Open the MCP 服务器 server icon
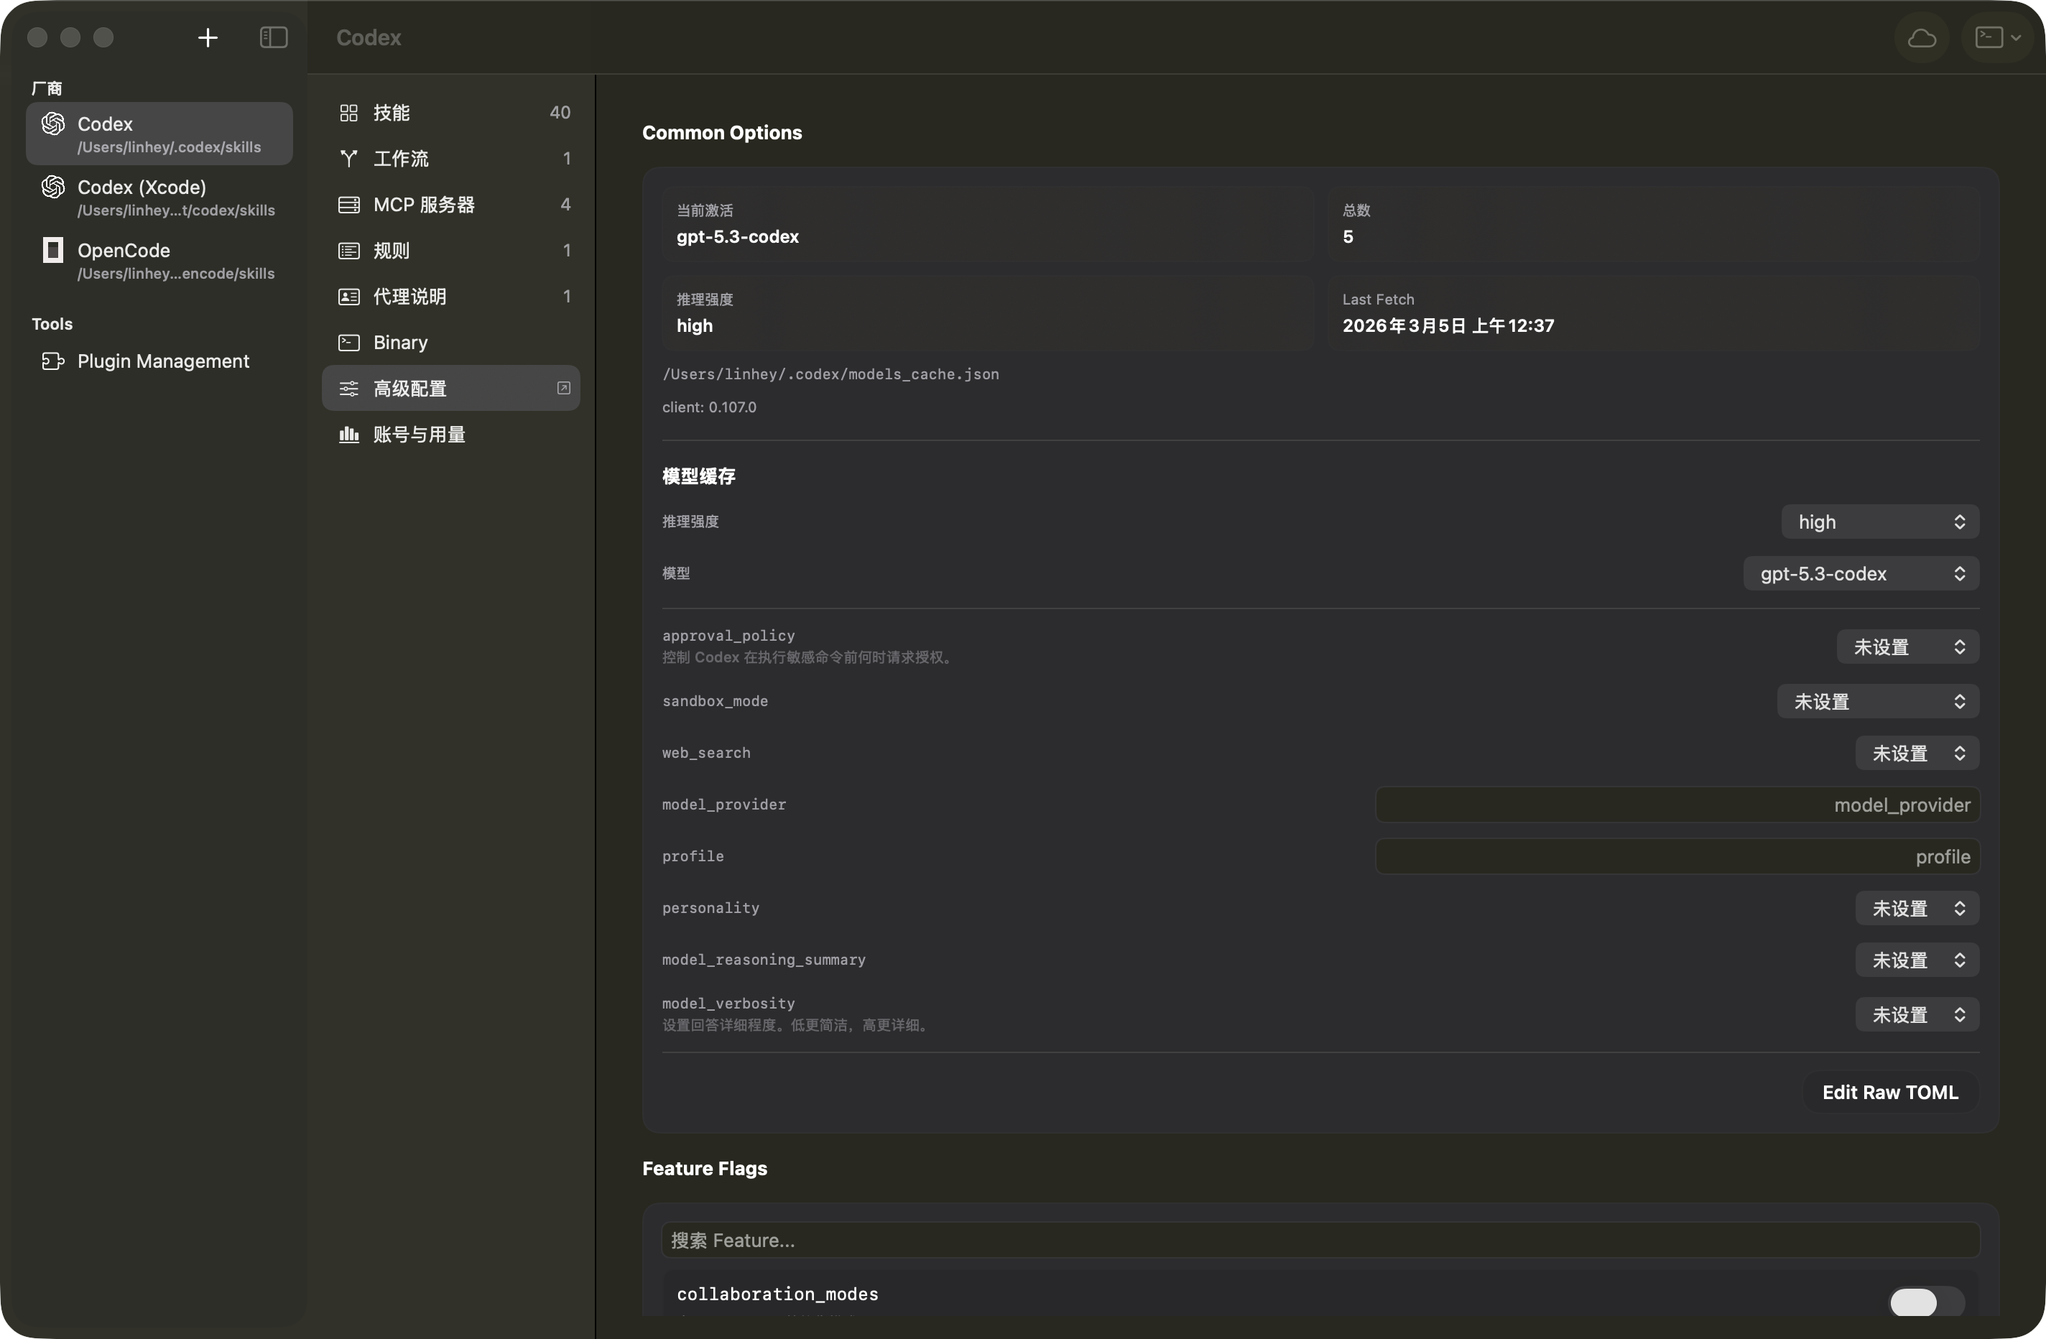The height and width of the screenshot is (1339, 2046). point(348,205)
